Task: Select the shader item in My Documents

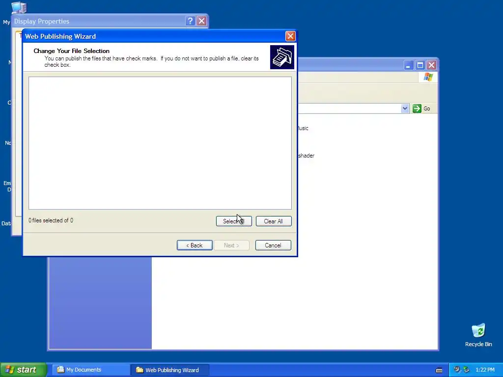Action: [x=307, y=156]
